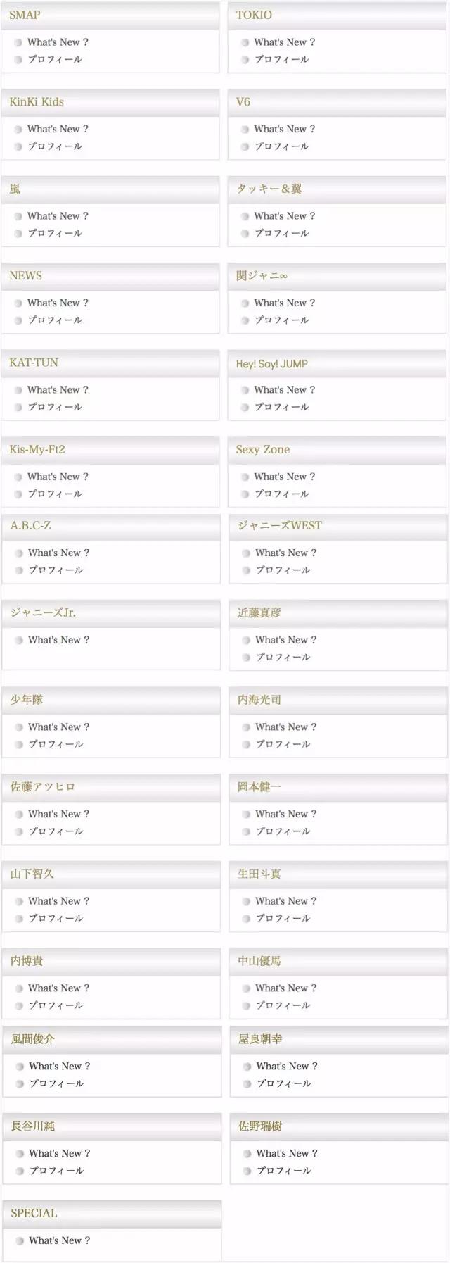
Task: Click the bullet beside NEWS プロフィール
Action: click(x=18, y=320)
